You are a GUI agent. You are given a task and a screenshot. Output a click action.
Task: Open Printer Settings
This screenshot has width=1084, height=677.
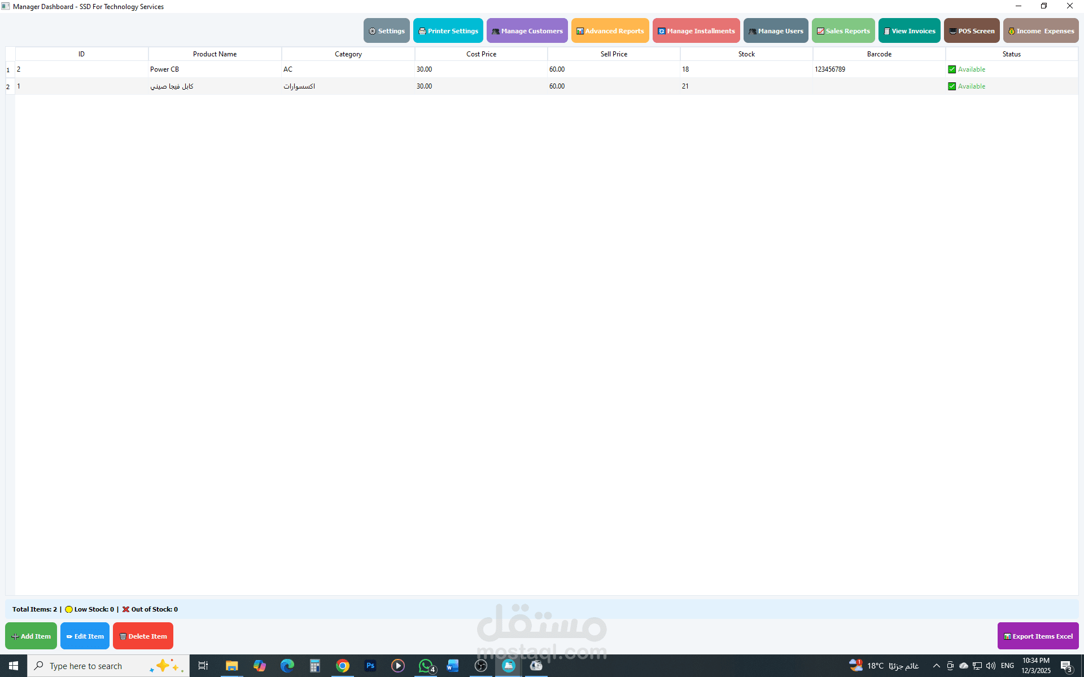pos(448,31)
